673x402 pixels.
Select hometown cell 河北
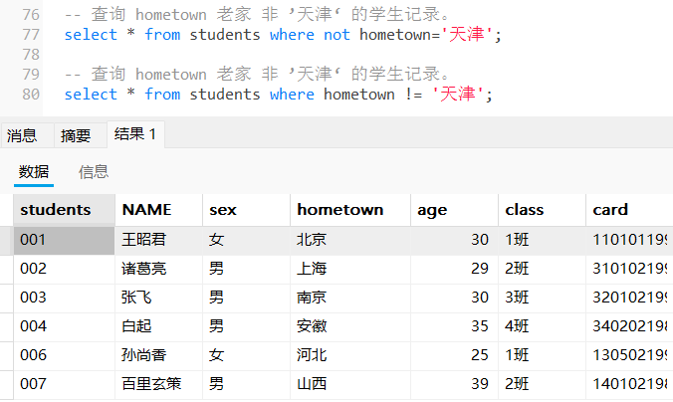(350, 355)
